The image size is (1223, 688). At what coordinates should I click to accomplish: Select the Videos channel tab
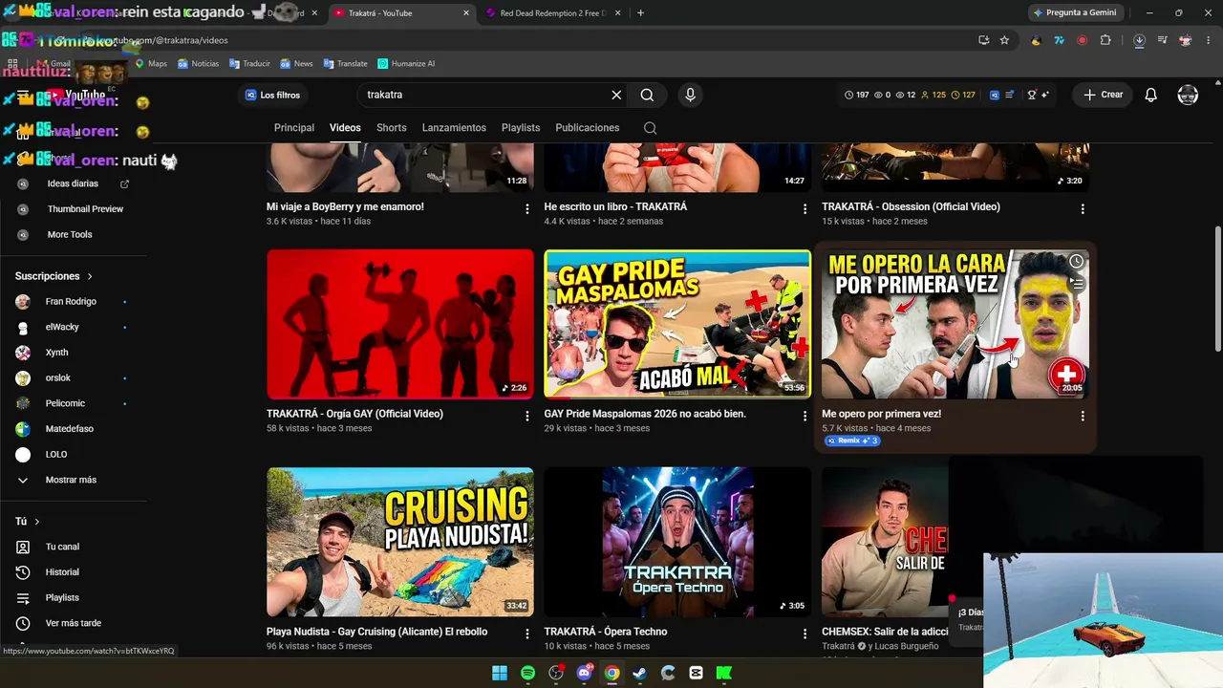(345, 128)
